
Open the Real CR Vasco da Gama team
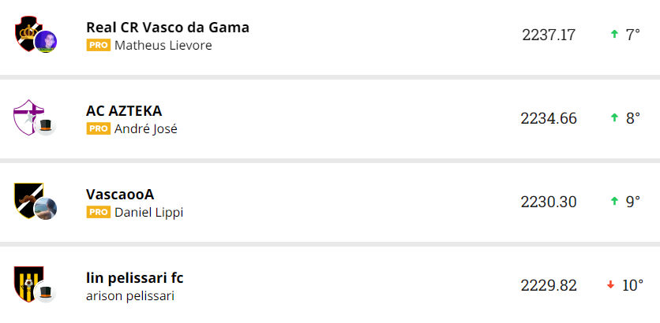tap(167, 28)
